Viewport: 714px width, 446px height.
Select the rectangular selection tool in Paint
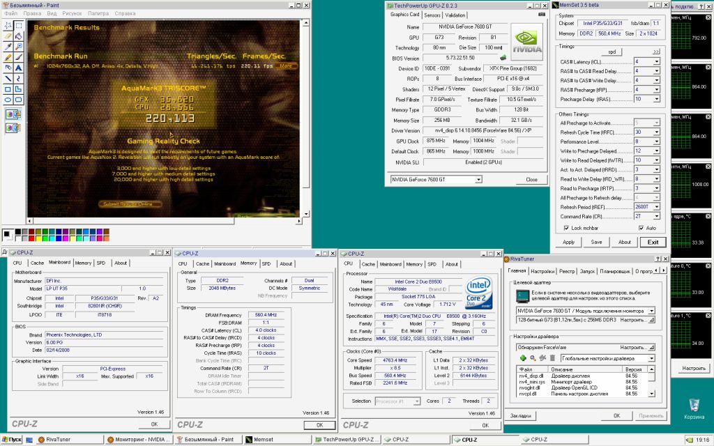click(18, 26)
